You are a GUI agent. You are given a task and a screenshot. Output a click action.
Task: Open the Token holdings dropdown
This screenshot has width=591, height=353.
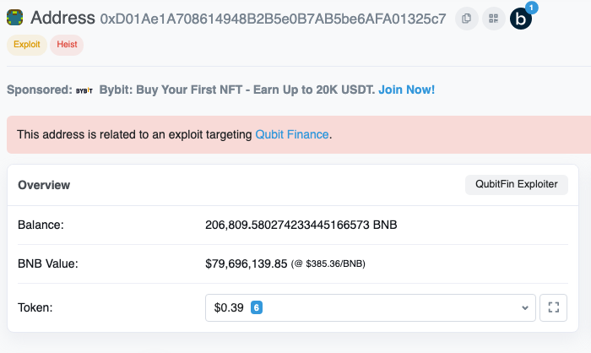371,307
